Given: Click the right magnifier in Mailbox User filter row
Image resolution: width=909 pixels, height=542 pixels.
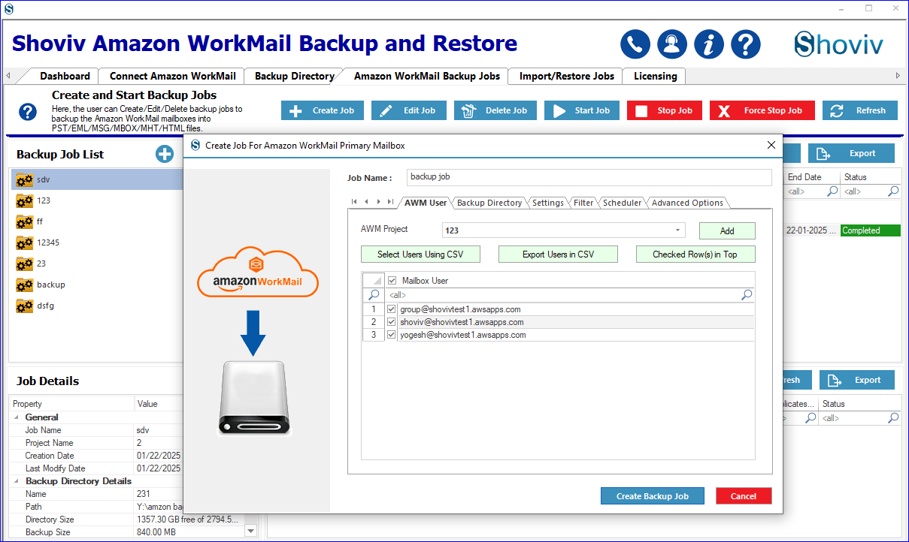Looking at the screenshot, I should (x=747, y=295).
